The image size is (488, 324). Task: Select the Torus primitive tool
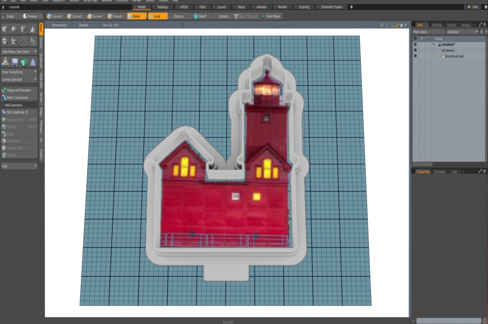(5, 41)
